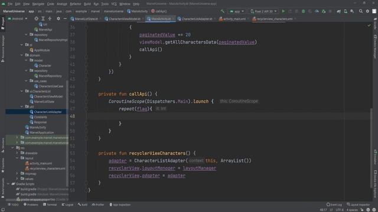378x212 pixels.
Task: Click Collapse All icon in Project panel
Action: point(50,18)
